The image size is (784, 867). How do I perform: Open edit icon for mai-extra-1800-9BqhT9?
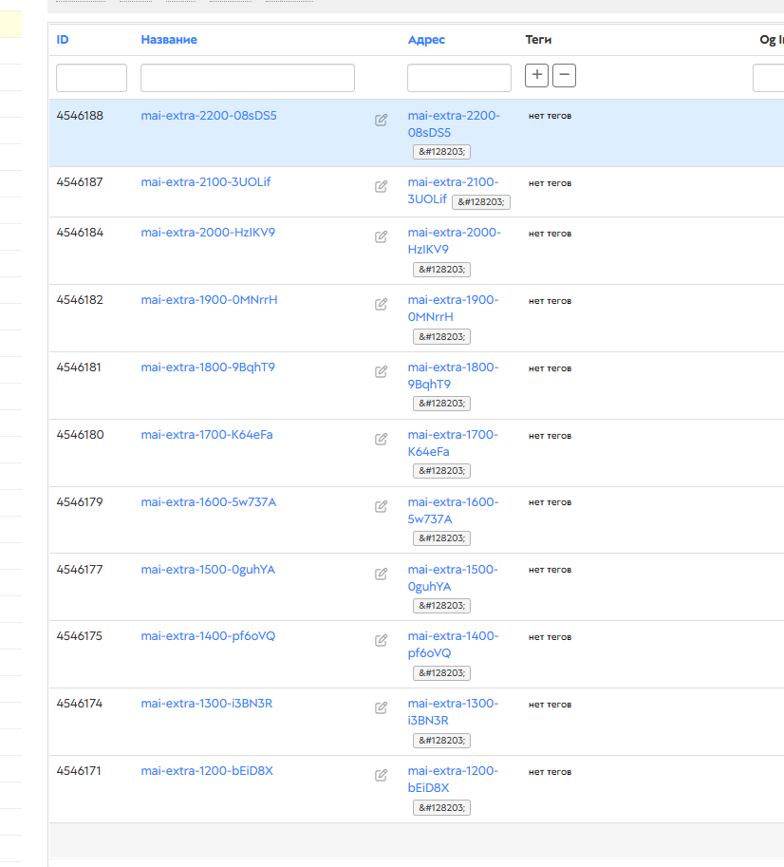pos(381,371)
